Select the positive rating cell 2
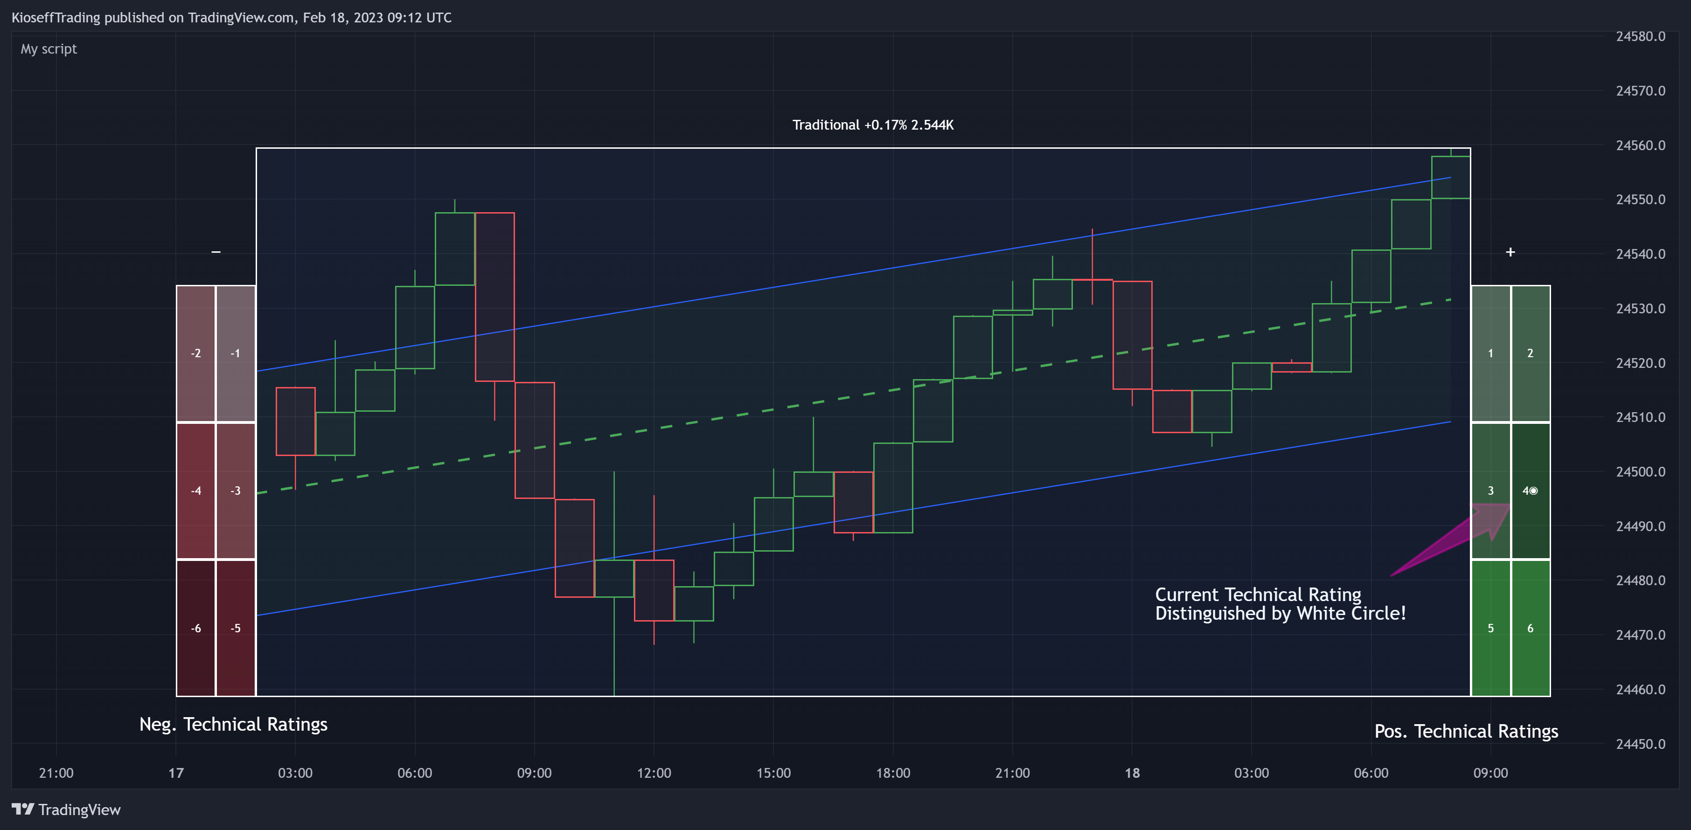The height and width of the screenshot is (830, 1691). (x=1531, y=353)
